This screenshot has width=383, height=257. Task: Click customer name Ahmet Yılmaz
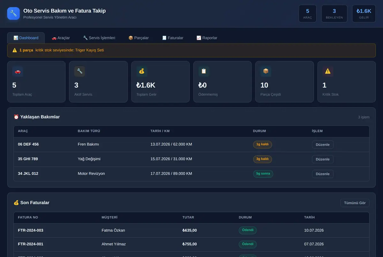(x=114, y=244)
